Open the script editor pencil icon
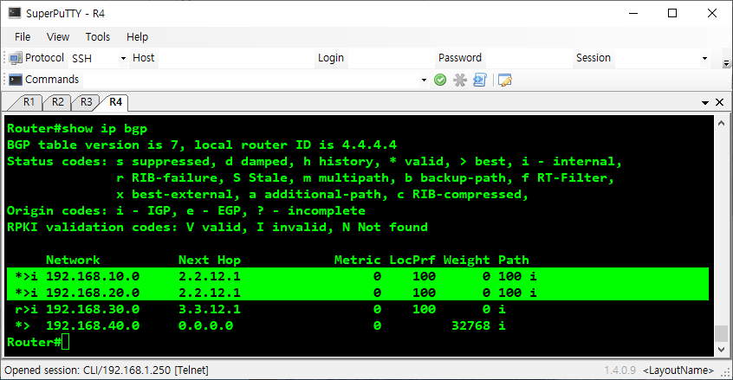The height and width of the screenshot is (380, 733). 505,80
